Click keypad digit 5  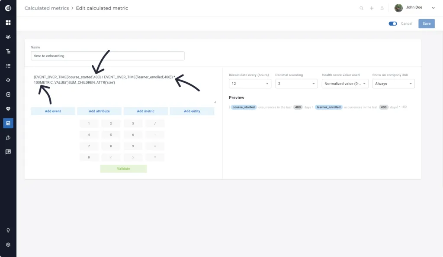(111, 135)
